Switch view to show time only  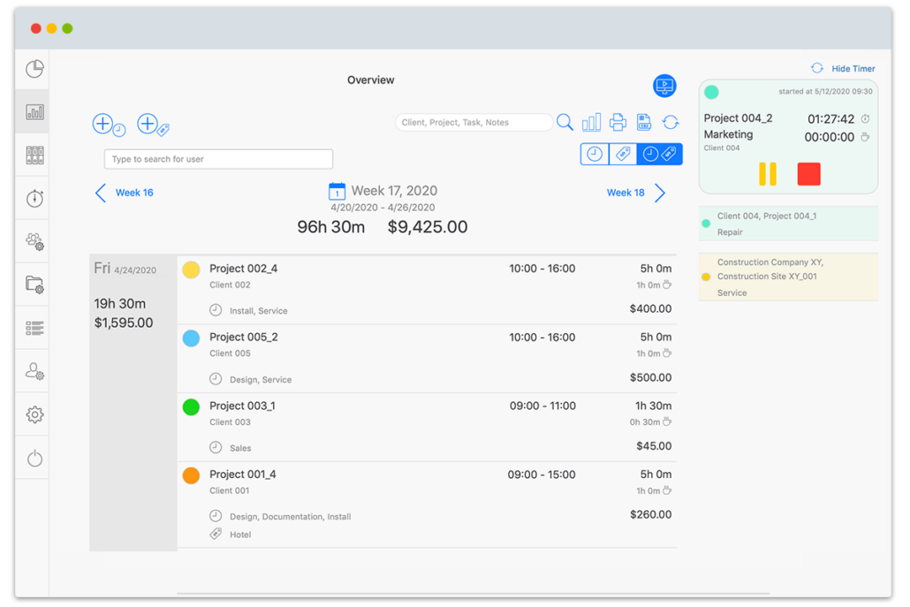tap(594, 154)
